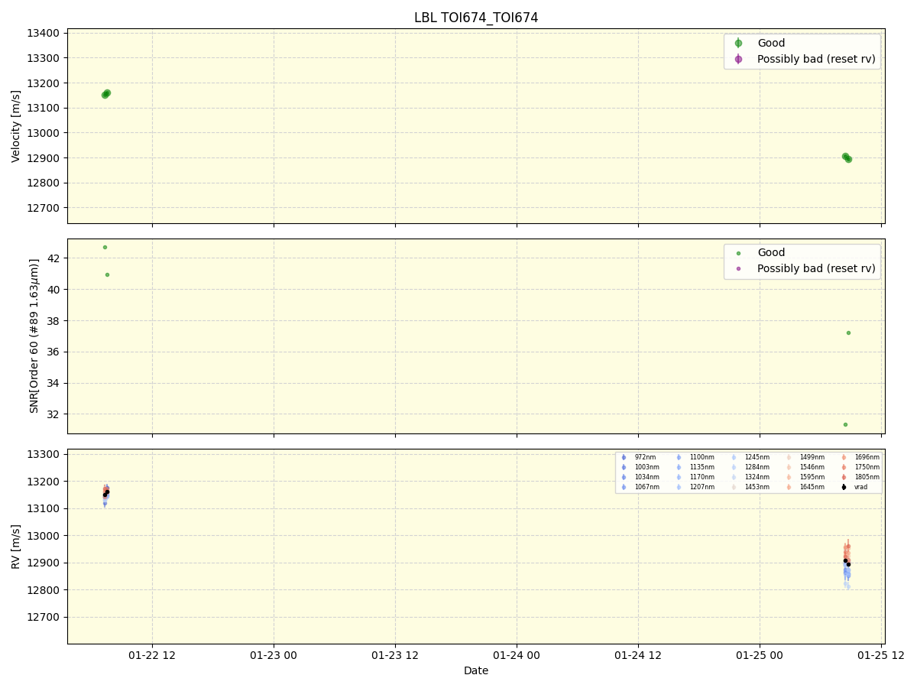Click the 1100nm blue marker icon

pyautogui.click(x=679, y=457)
